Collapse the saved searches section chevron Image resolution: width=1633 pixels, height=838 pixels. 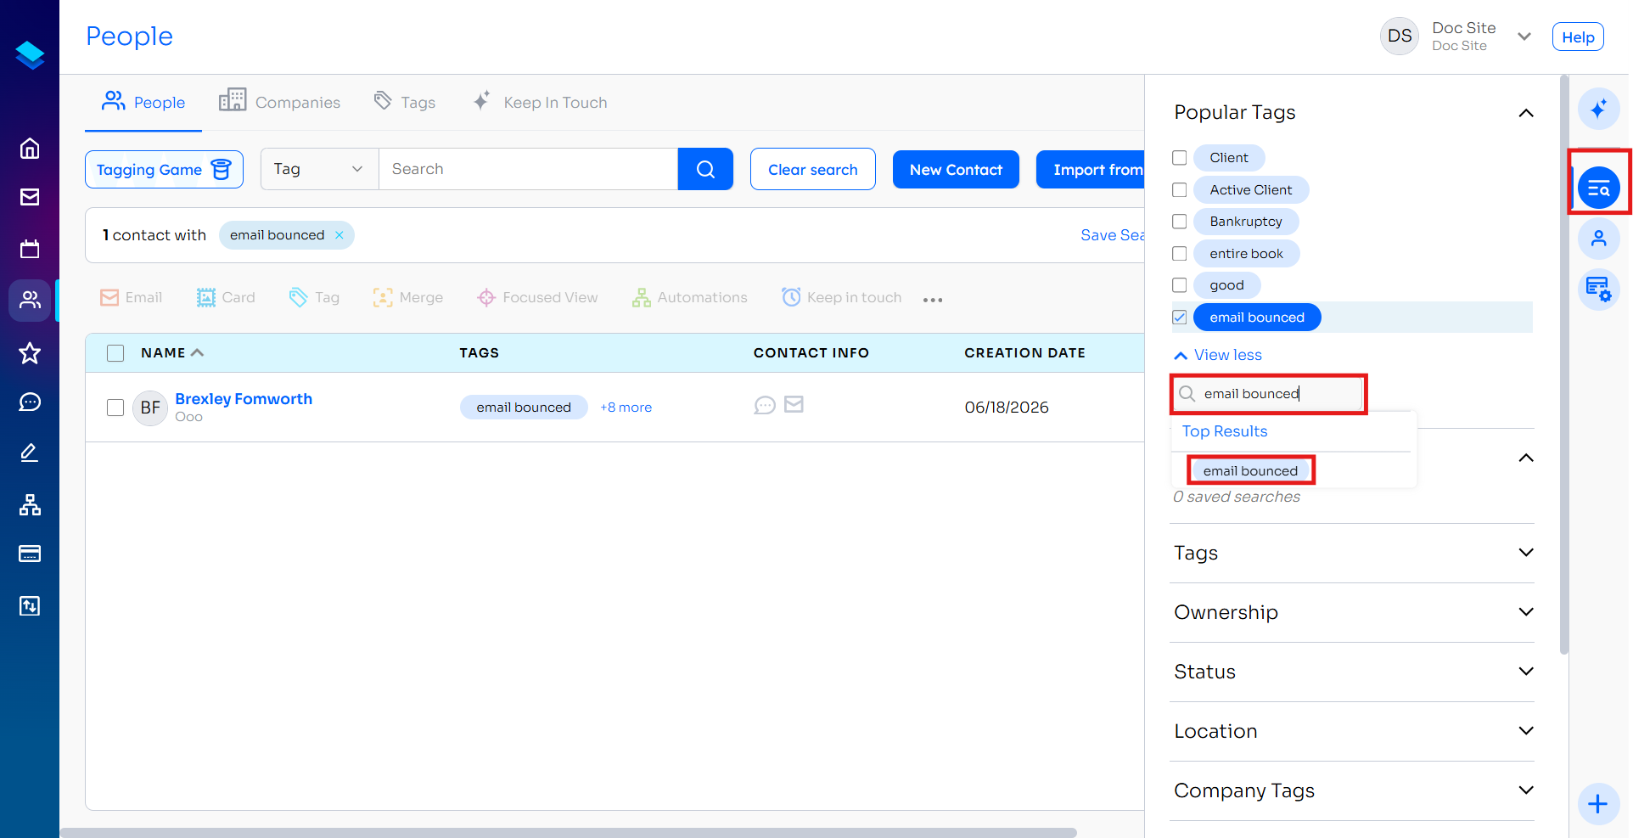[x=1526, y=458]
